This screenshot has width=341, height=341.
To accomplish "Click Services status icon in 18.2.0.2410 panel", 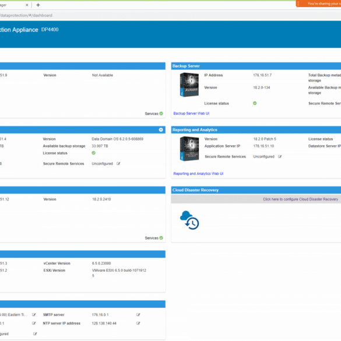I will tap(161, 238).
